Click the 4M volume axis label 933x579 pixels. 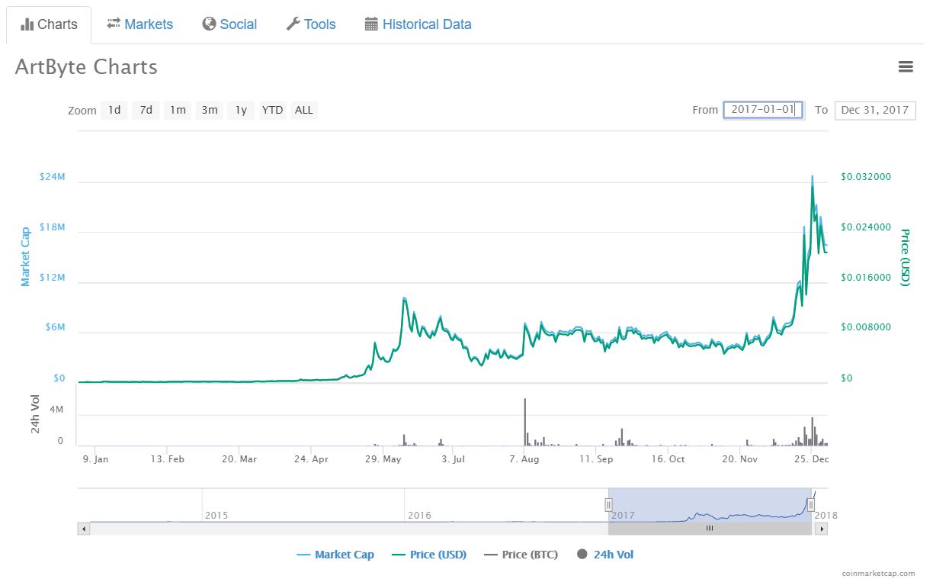click(x=56, y=410)
